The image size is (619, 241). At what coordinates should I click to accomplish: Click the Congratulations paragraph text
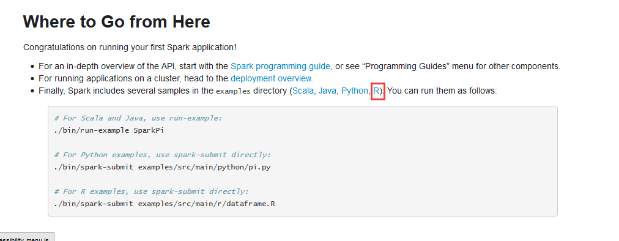(x=130, y=48)
